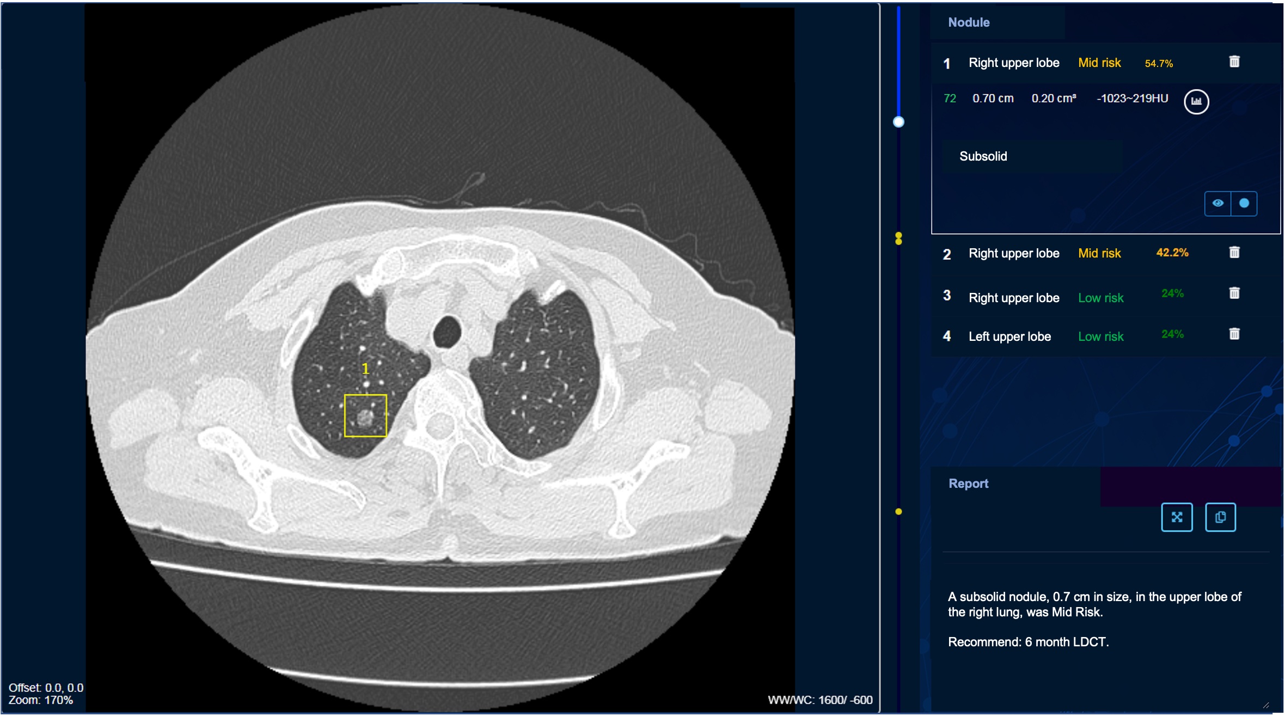Select the Report tab header
The width and height of the screenshot is (1285, 716).
(968, 484)
